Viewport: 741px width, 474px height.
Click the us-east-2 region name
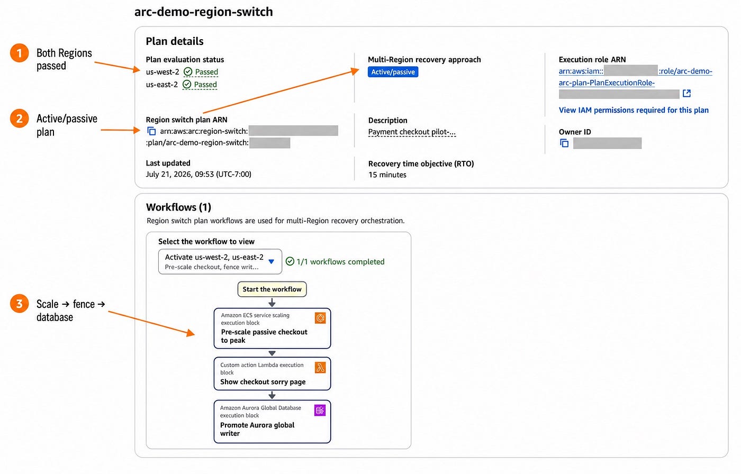[x=162, y=85]
